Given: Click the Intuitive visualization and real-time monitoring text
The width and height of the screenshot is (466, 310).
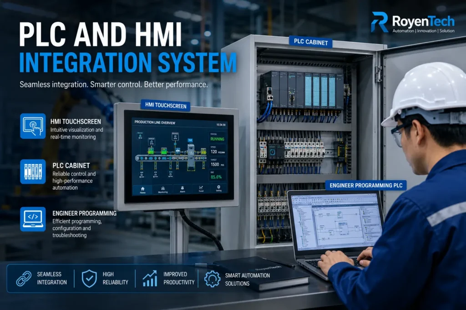Looking at the screenshot, I should coord(76,133).
